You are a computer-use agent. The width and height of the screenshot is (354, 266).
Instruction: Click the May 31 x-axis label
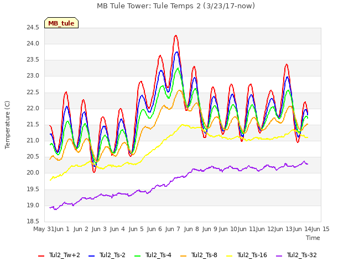[44, 229]
